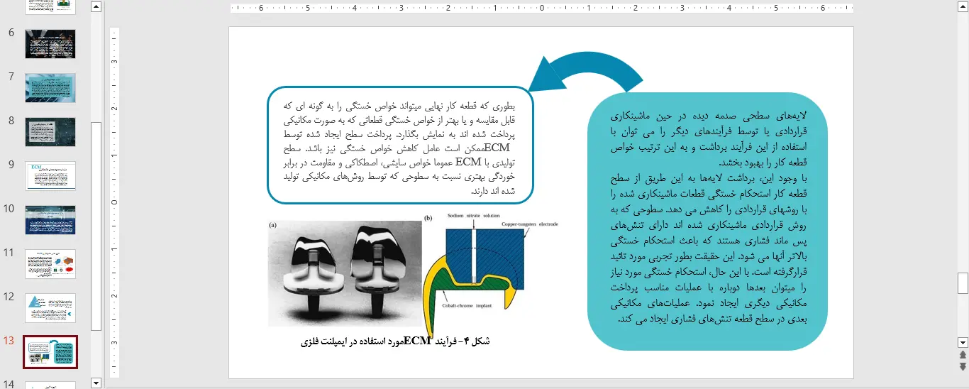
Task: Click the figure caption below the images
Action: pyautogui.click(x=396, y=341)
